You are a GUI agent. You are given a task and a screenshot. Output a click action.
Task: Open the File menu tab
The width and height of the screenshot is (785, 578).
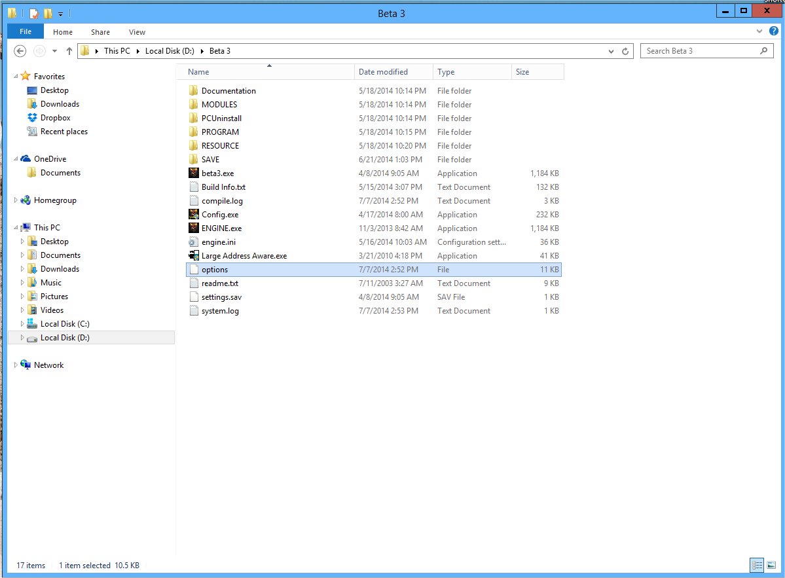click(26, 31)
